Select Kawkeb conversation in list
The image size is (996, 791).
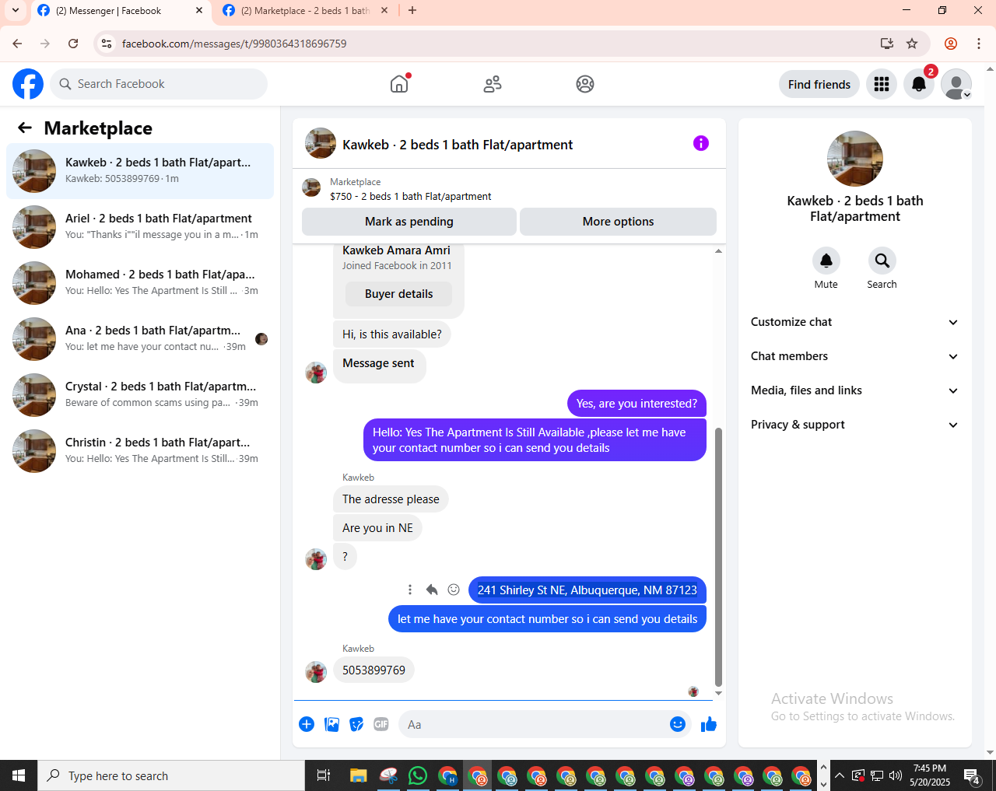point(140,171)
